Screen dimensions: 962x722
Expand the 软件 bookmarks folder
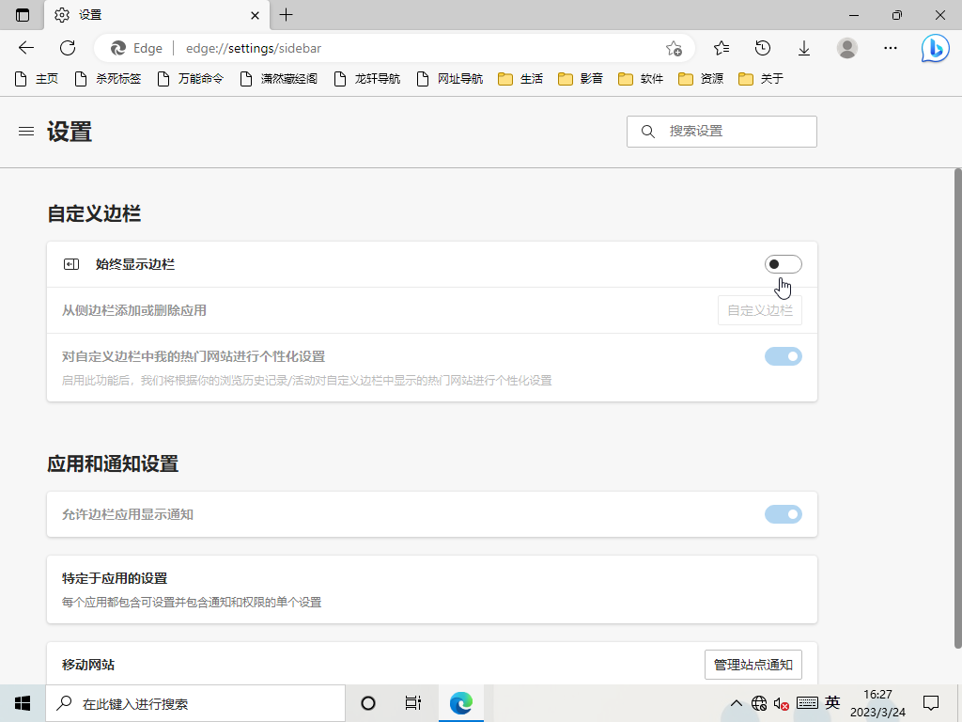click(641, 79)
